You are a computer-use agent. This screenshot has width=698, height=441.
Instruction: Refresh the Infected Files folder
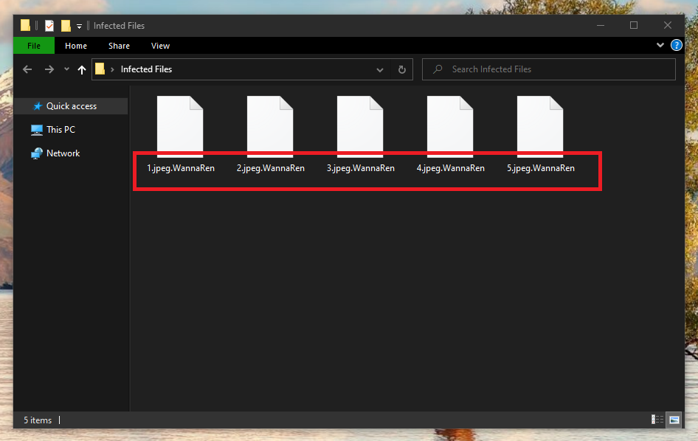[402, 69]
